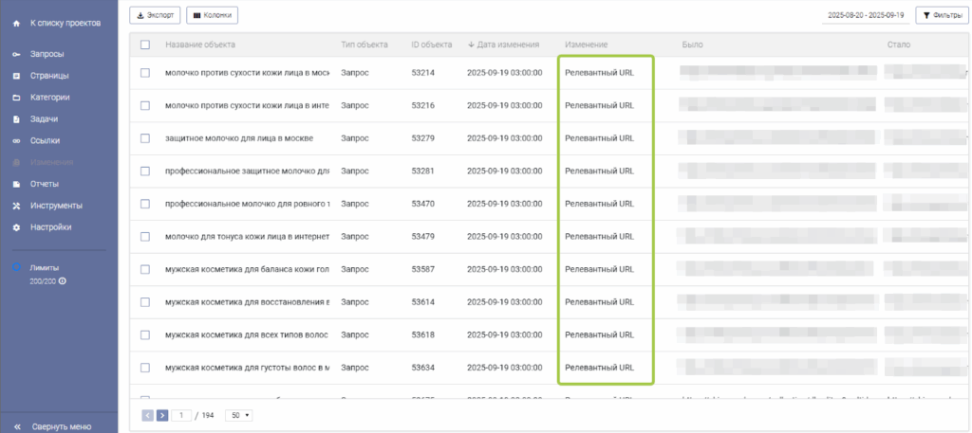
Task: Click the clock icon under Лимиты
Action: 62,281
